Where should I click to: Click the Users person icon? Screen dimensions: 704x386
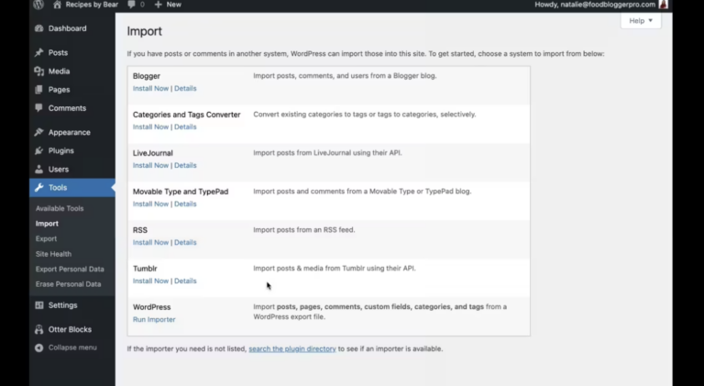(39, 170)
